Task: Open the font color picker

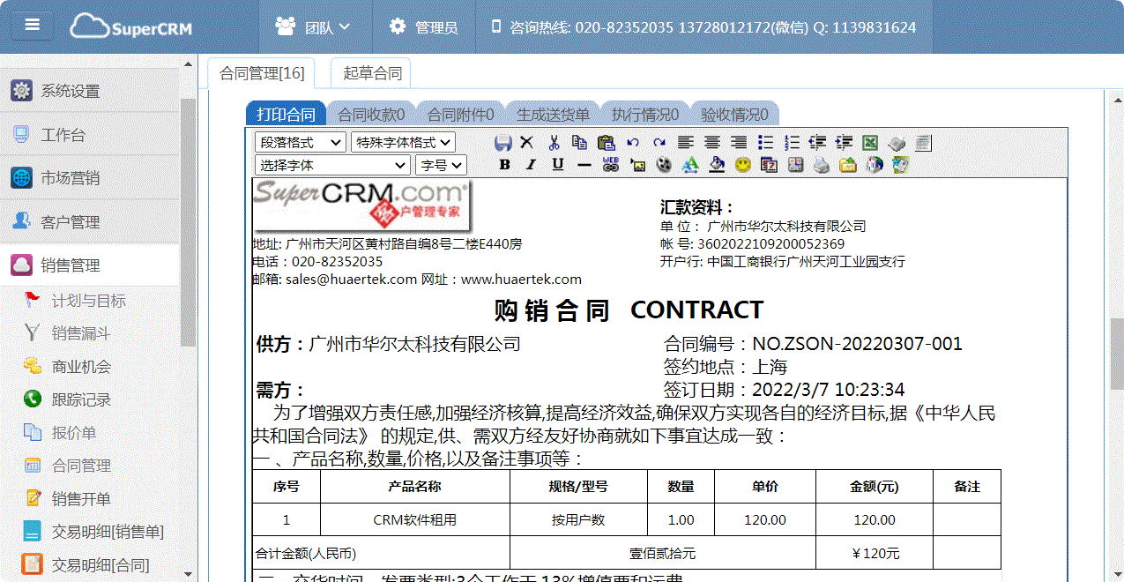Action: (x=690, y=164)
